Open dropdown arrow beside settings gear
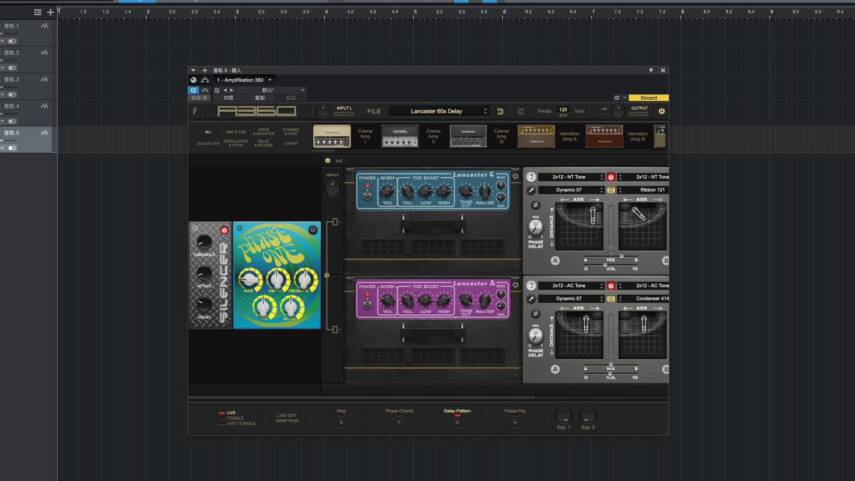 pos(624,98)
